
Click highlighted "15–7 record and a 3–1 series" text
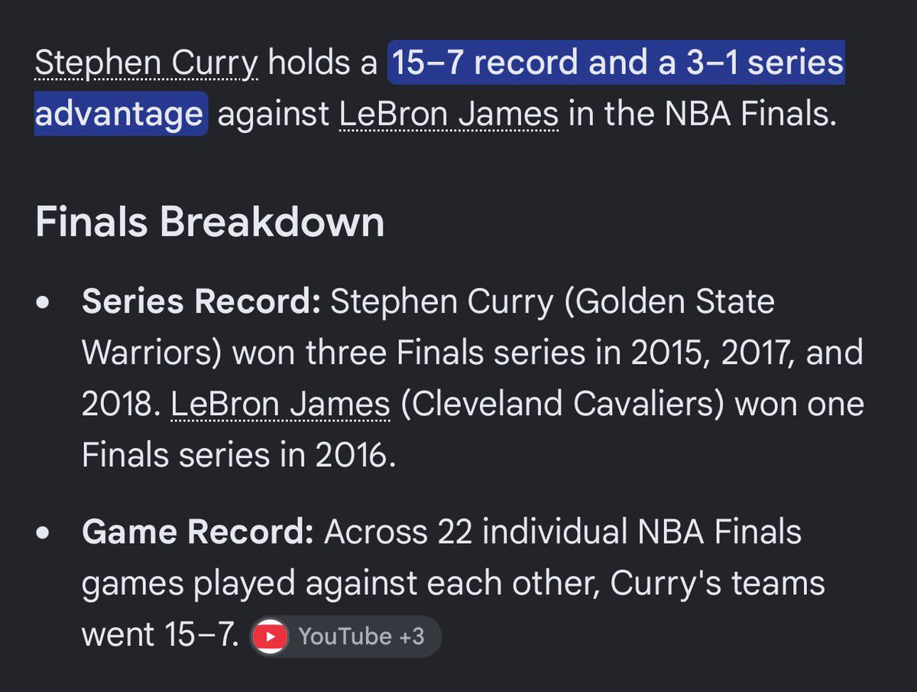pos(616,64)
